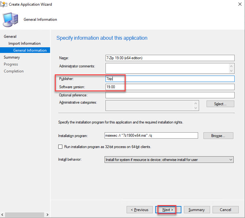This screenshot has height=218, width=245.
Task: Browse for the installation program
Action: coord(218,136)
